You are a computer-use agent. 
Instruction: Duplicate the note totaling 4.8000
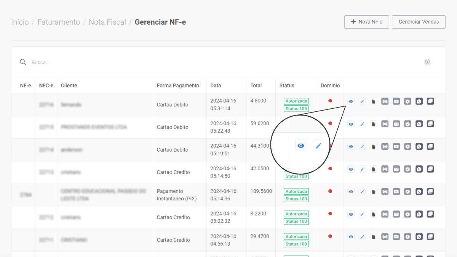pyautogui.click(x=430, y=102)
